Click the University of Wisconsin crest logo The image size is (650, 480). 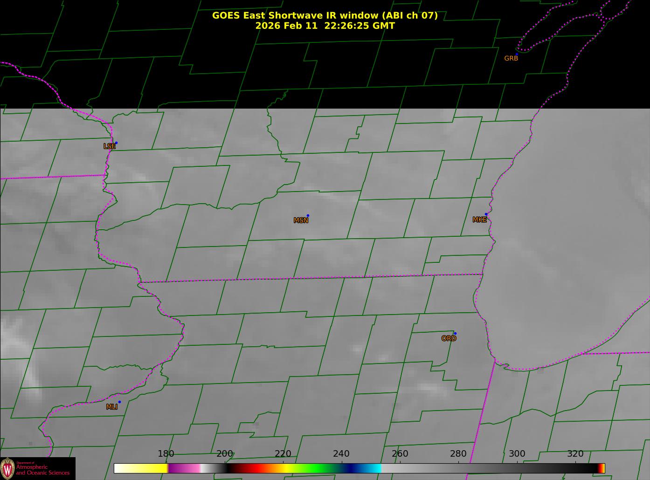(7, 468)
